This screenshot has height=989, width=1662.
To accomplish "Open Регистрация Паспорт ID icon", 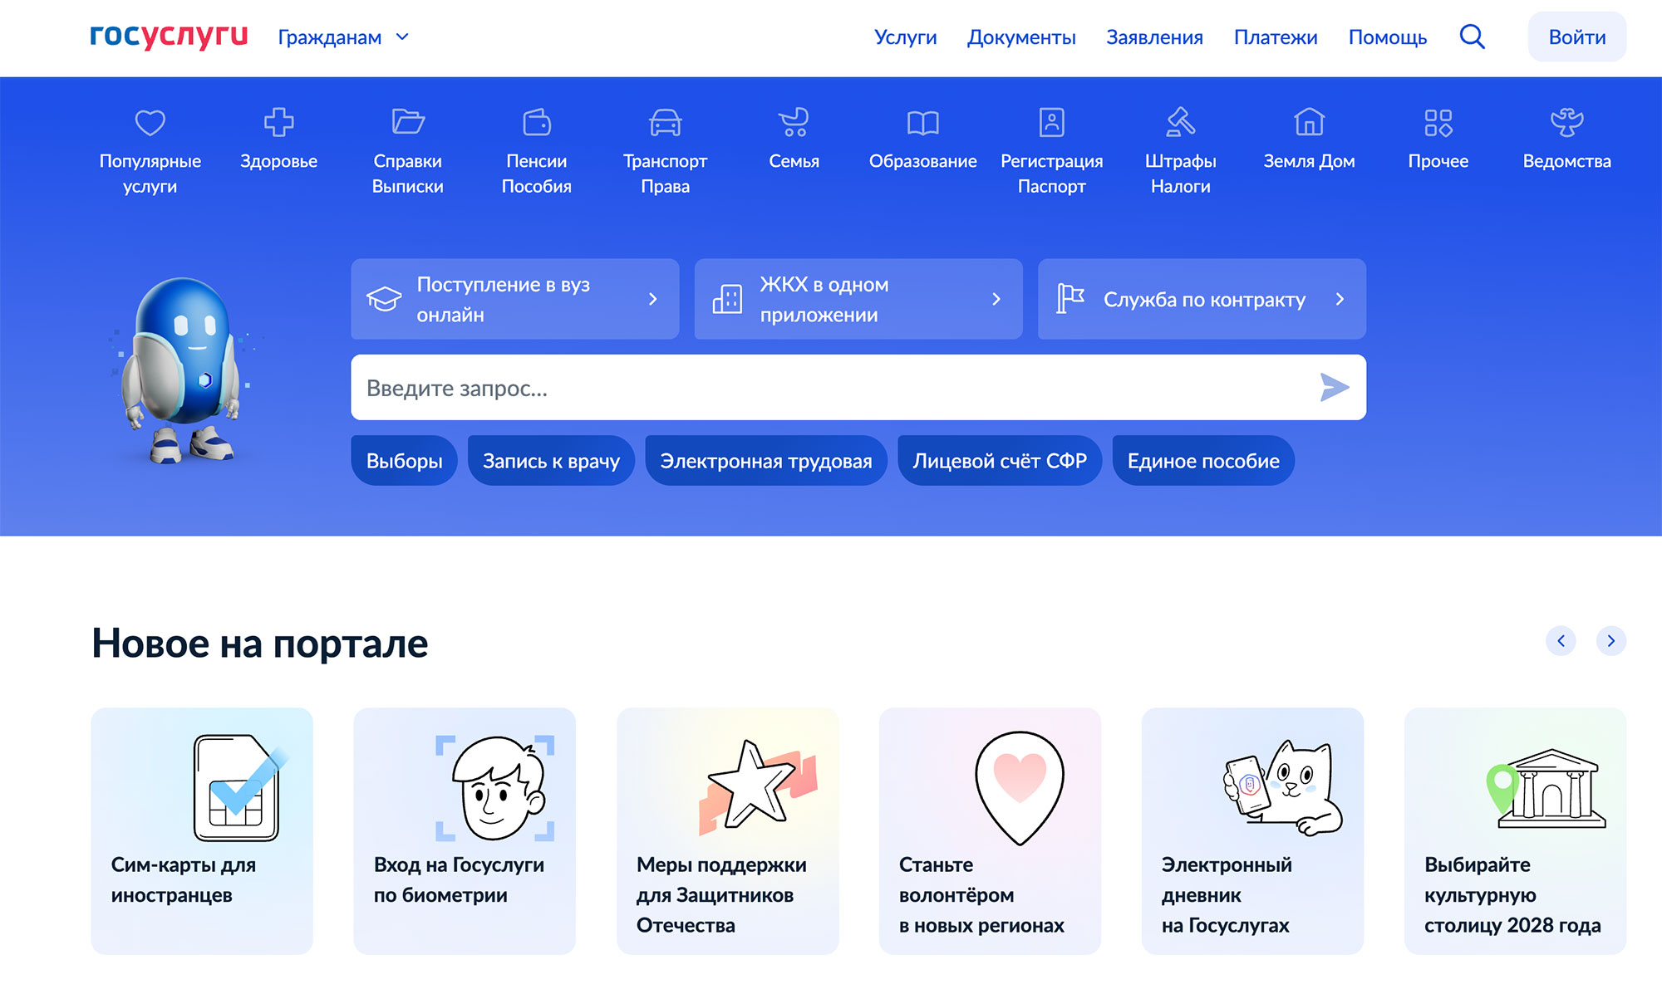I will coord(1052,123).
